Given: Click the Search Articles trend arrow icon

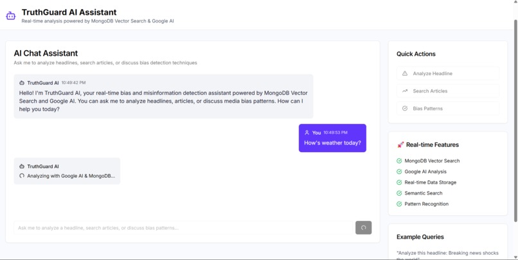Looking at the screenshot, I should coord(405,91).
